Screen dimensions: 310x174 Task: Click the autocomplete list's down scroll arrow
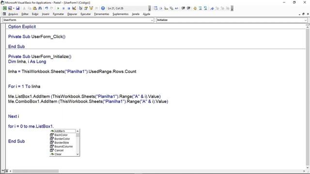click(x=77, y=154)
